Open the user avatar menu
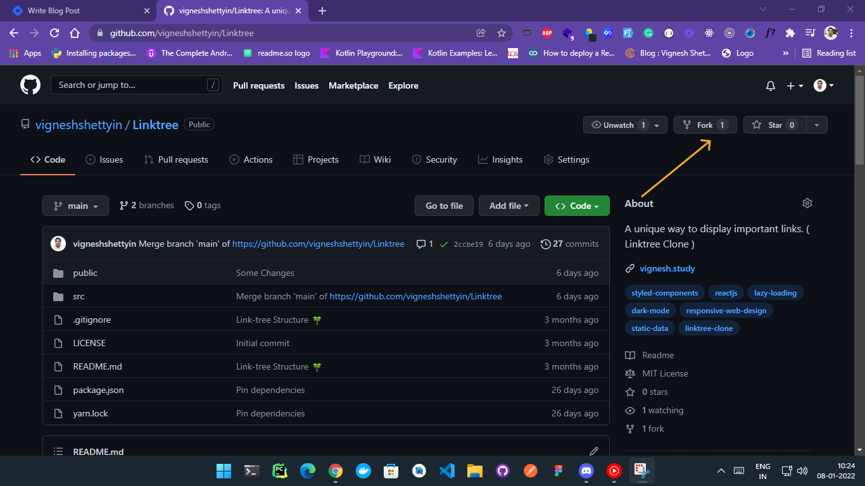This screenshot has width=865, height=486. click(824, 85)
